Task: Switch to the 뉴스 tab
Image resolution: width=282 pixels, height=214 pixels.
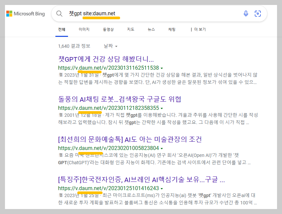Action: [151, 29]
